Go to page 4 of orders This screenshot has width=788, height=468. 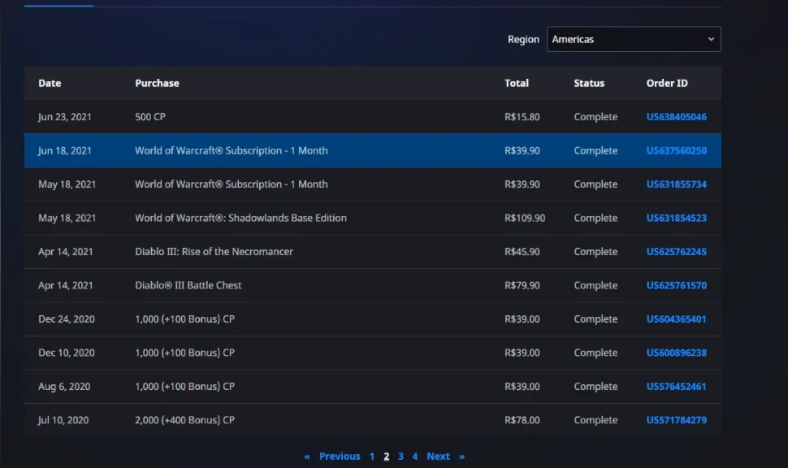pos(414,457)
